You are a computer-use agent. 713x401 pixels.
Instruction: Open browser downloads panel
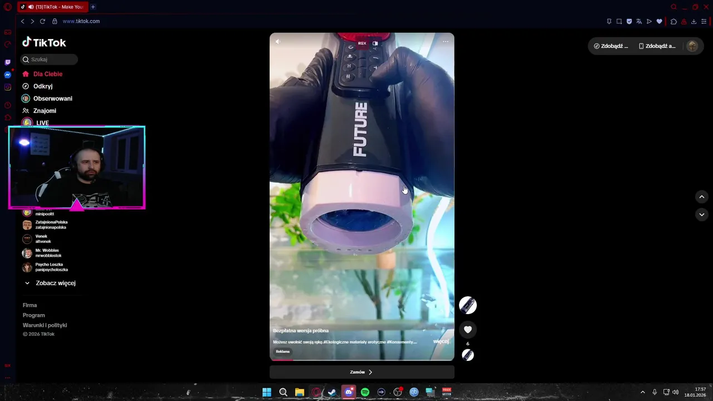pos(694,21)
